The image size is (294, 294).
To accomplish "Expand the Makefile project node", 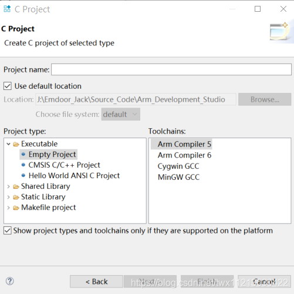I will pos(8,208).
